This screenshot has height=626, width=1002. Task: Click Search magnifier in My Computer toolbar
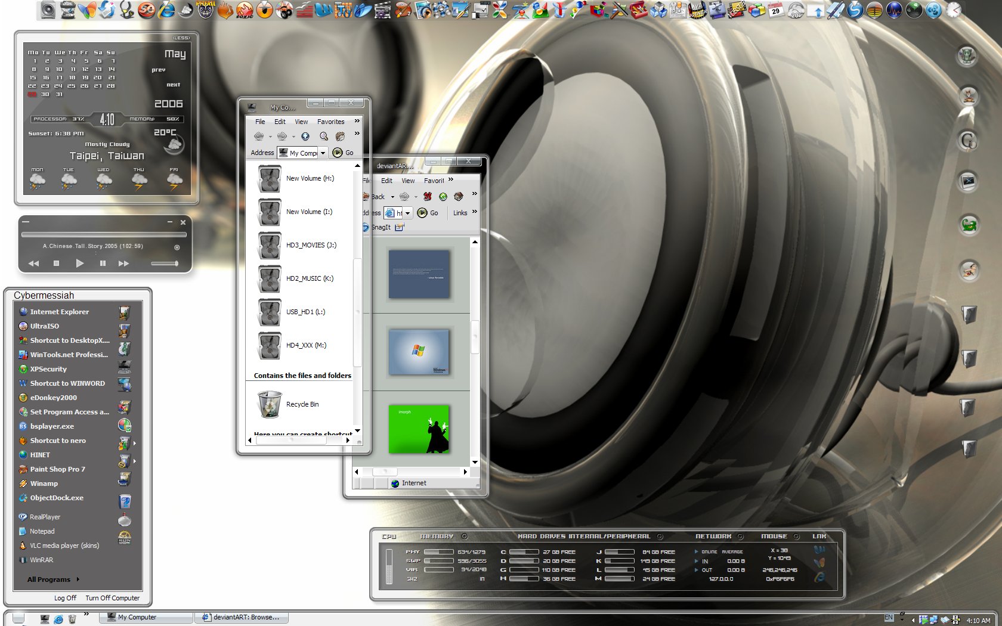[323, 137]
